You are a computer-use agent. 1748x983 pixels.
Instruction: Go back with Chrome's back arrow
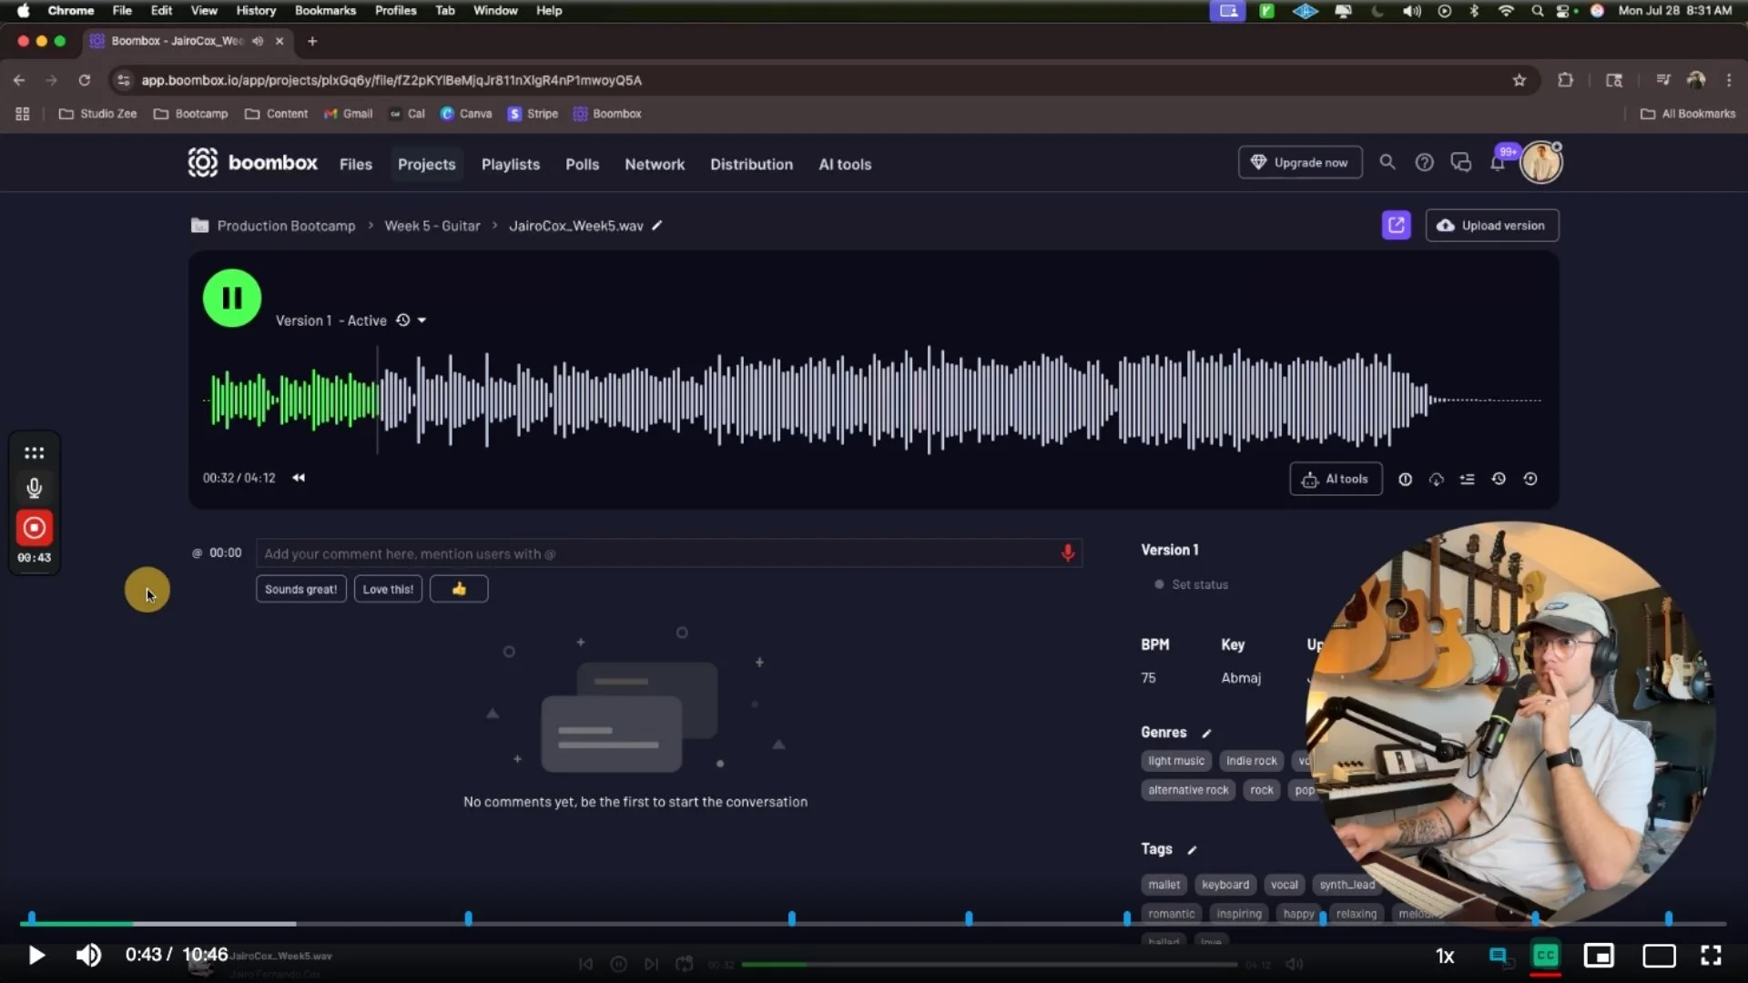coord(19,80)
